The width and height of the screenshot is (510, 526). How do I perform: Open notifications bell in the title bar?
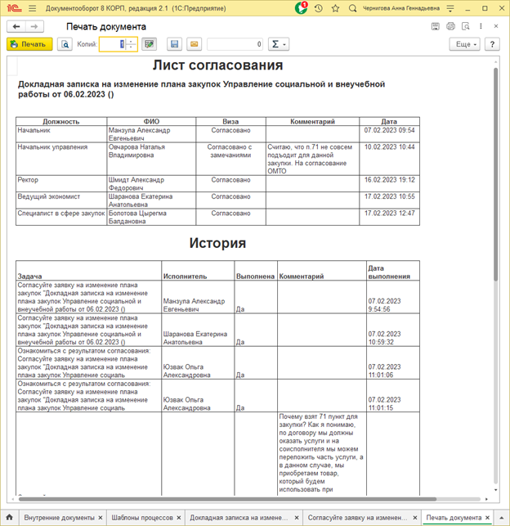tap(302, 8)
